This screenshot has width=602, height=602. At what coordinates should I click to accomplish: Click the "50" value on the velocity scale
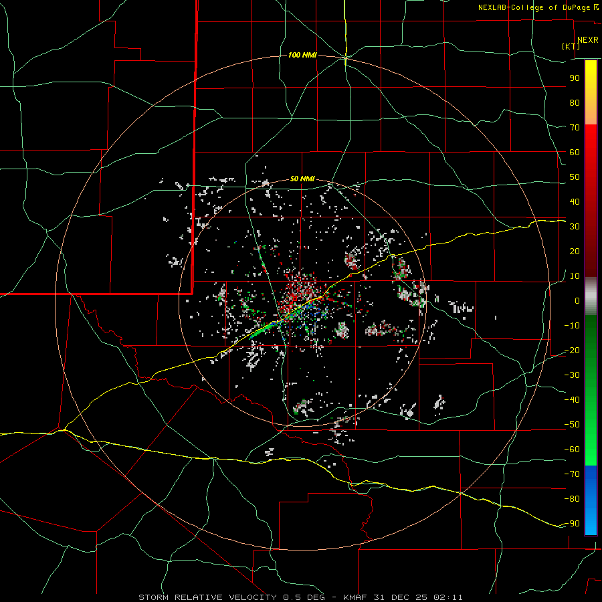pyautogui.click(x=575, y=177)
